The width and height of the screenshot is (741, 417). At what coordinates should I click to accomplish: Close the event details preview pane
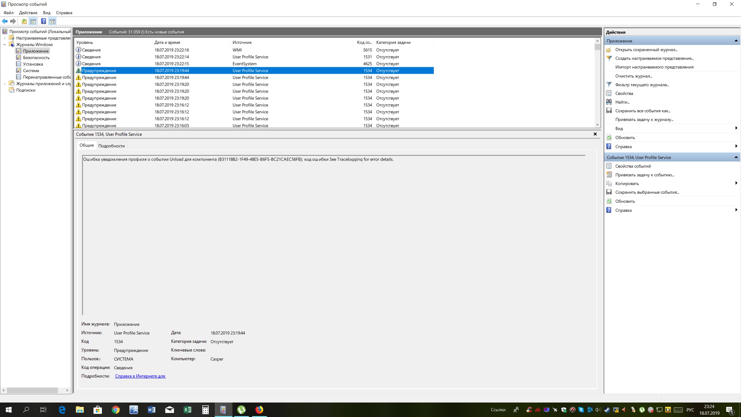[595, 134]
